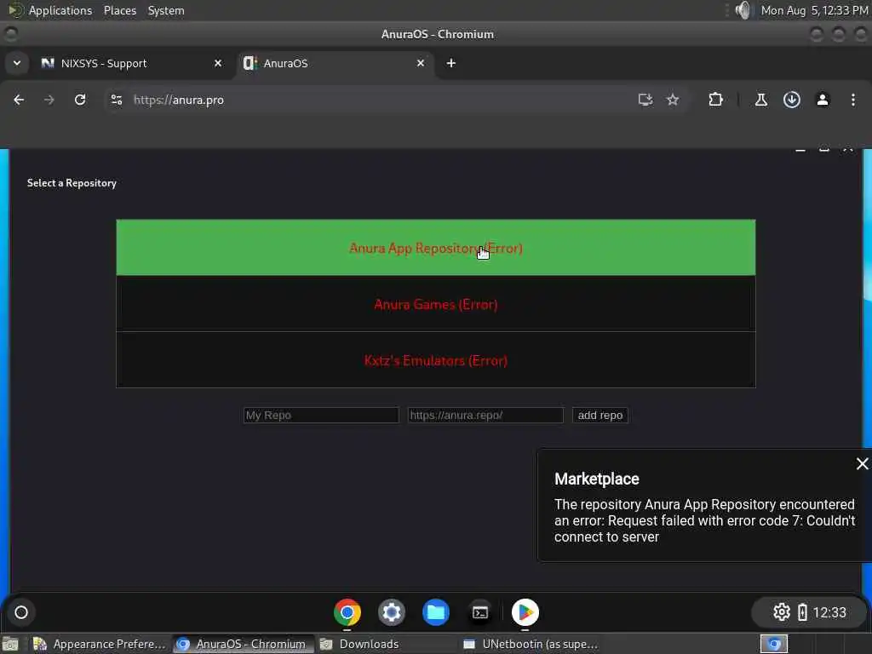This screenshot has width=872, height=654.
Task: Open AnuraOS quick settings gear in tray
Action: tap(782, 612)
